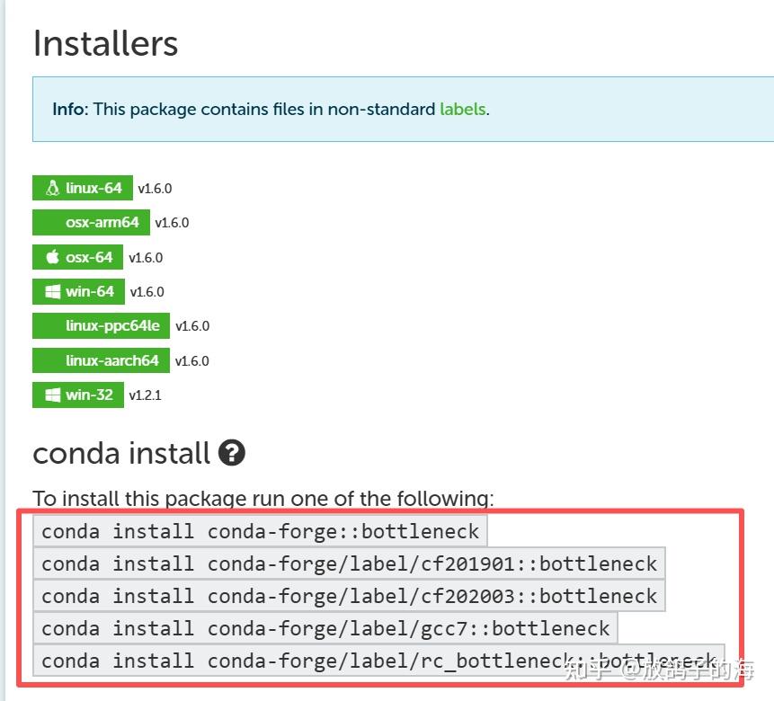
Task: Click the Info notice about non-standard labels
Action: click(x=271, y=110)
